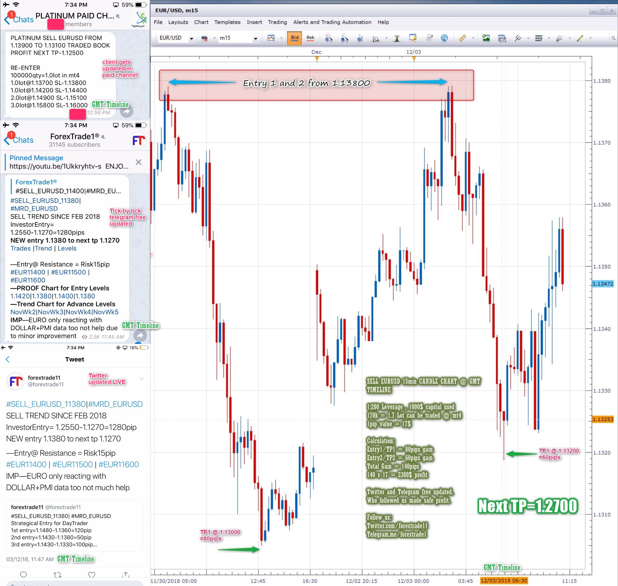
Task: Tap the Trades link in Telegram post
Action: pos(20,248)
